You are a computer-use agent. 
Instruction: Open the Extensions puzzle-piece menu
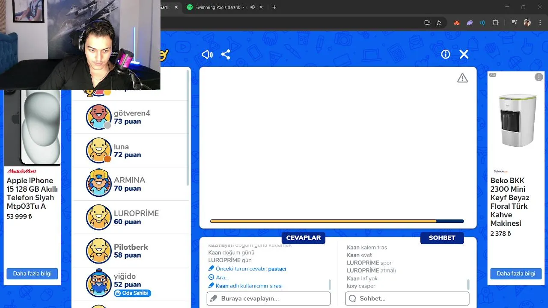pos(495,23)
